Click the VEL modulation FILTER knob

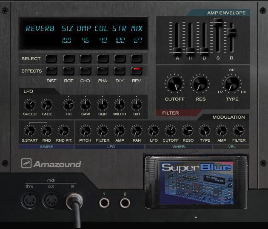(x=239, y=131)
